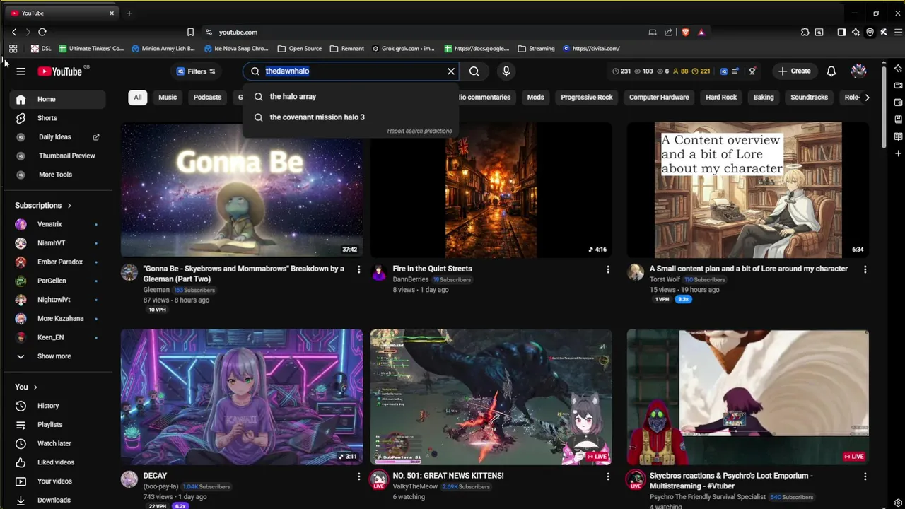Expand More Tools in sidebar
Image resolution: width=905 pixels, height=509 pixels.
[x=58, y=175]
